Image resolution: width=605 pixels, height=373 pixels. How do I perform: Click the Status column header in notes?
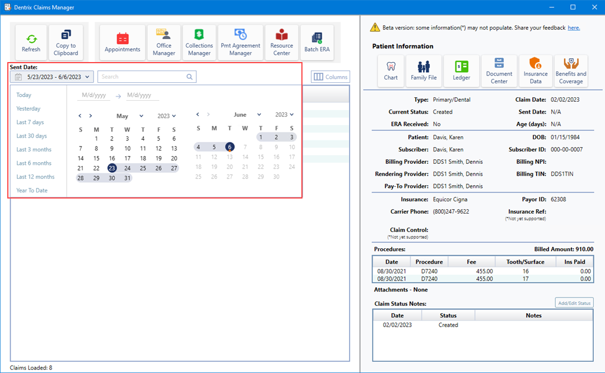click(x=448, y=315)
